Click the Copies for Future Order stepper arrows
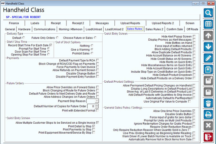The height and width of the screenshot is (144, 216). [97, 106]
